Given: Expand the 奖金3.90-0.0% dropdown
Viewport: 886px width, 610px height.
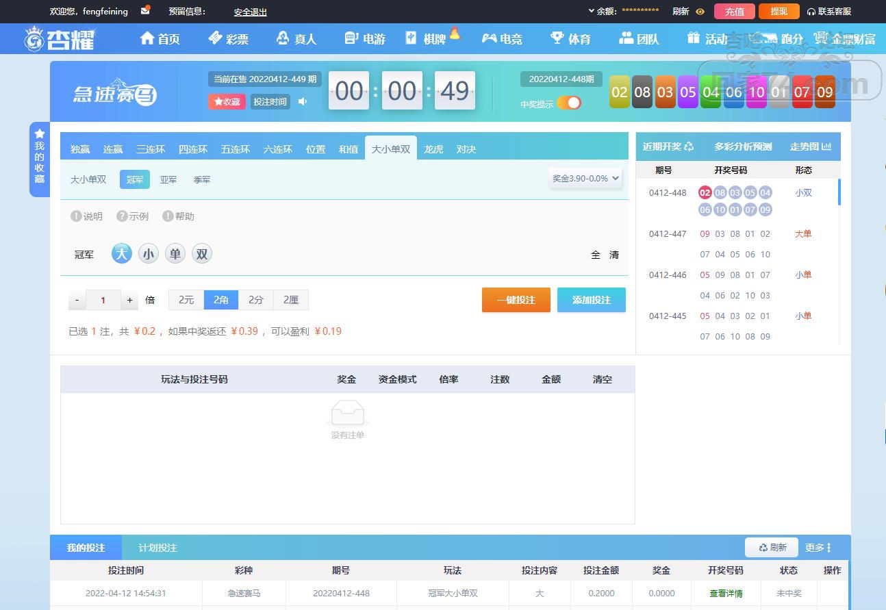Looking at the screenshot, I should [x=585, y=178].
